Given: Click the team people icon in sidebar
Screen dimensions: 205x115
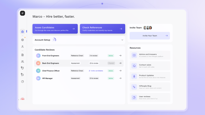Looking at the screenshot, I should [x=22, y=61].
